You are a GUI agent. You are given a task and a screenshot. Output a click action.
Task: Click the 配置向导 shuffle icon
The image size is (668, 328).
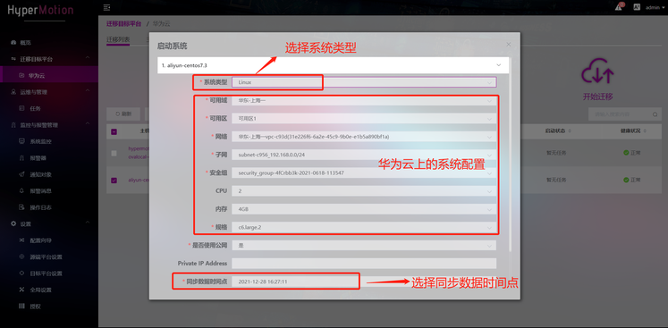point(21,240)
